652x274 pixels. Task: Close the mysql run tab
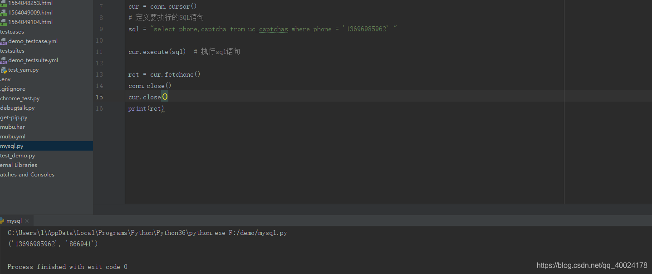27,221
